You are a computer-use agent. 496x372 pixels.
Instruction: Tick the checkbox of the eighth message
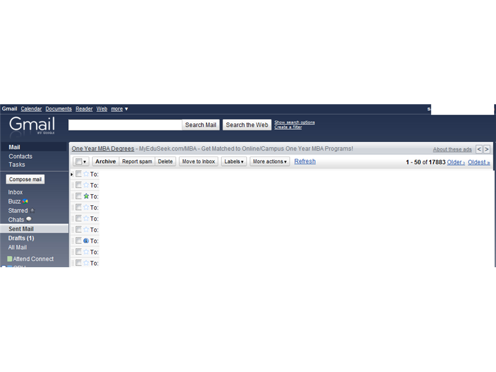pos(79,252)
